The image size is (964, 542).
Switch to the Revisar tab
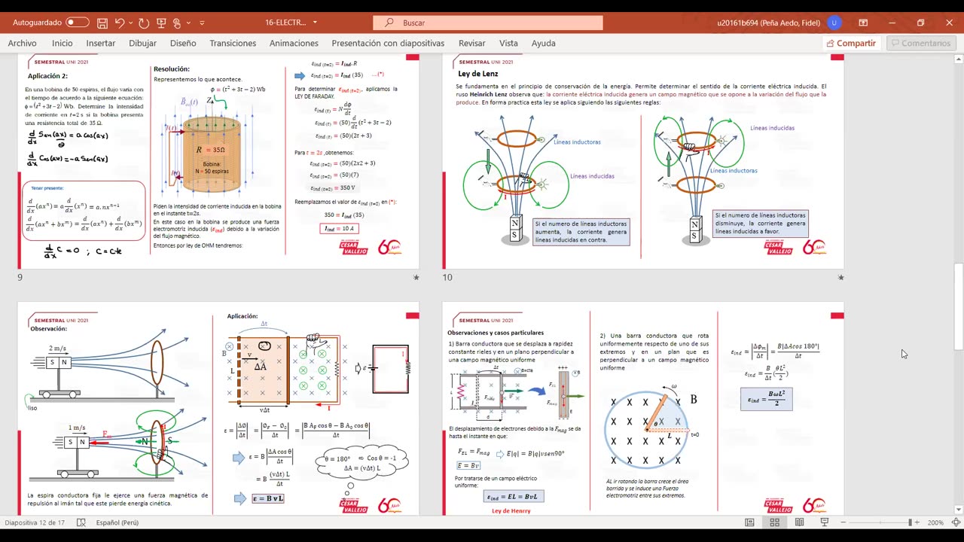(x=472, y=43)
